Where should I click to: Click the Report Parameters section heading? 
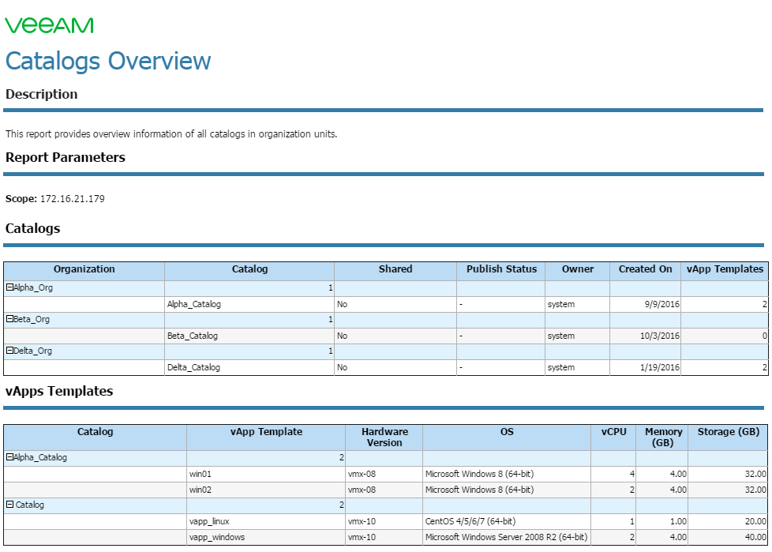pyautogui.click(x=66, y=158)
